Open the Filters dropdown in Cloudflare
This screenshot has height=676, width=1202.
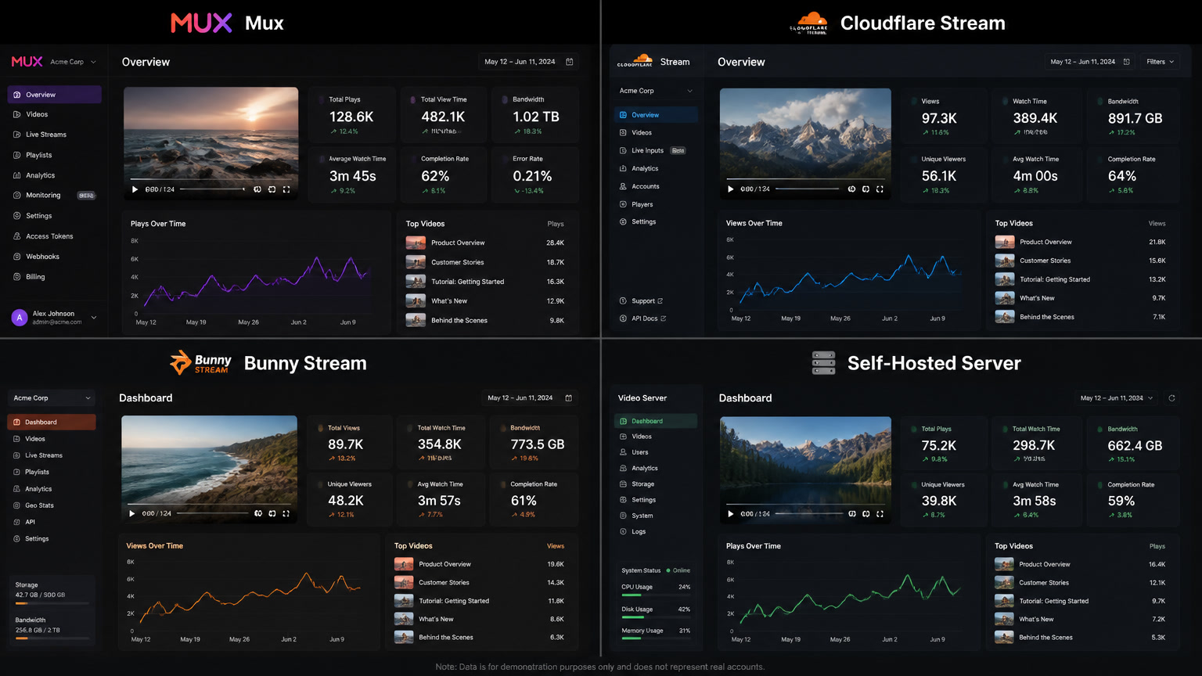pyautogui.click(x=1160, y=62)
